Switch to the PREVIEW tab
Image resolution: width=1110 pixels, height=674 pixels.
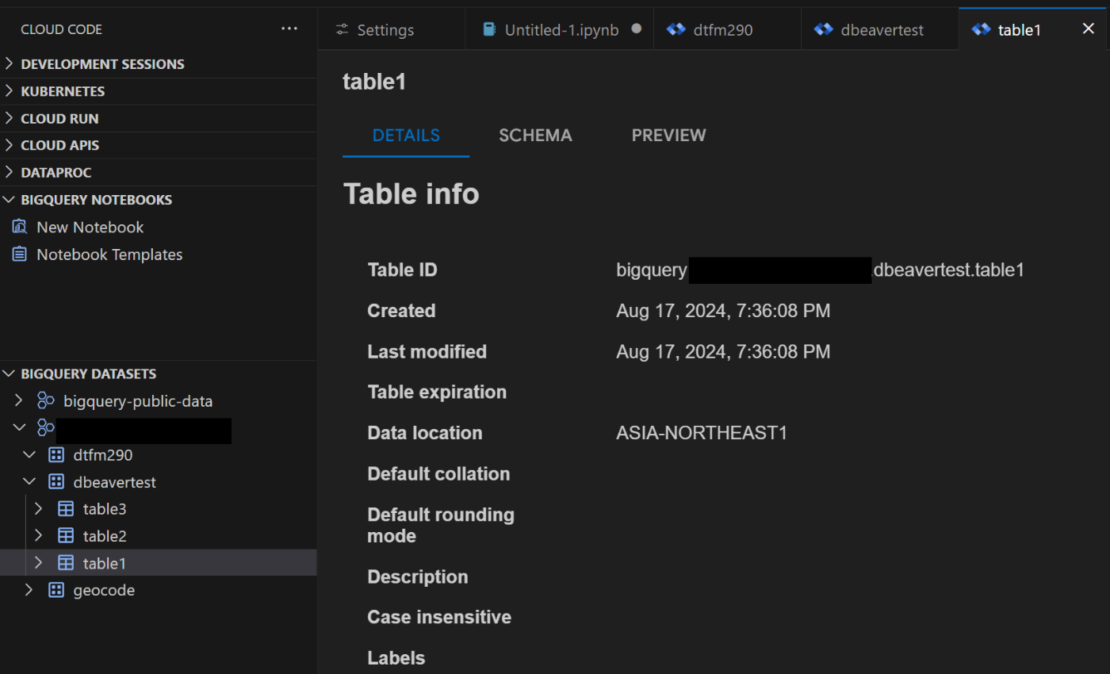pyautogui.click(x=668, y=136)
